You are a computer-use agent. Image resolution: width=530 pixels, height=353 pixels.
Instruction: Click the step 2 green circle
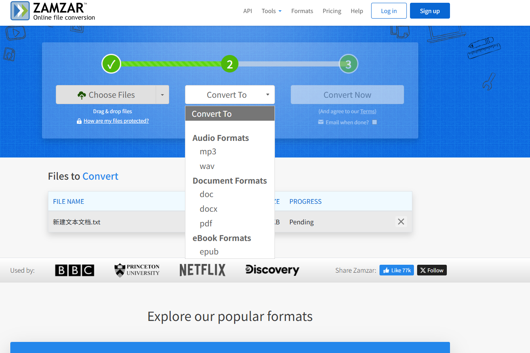(x=230, y=64)
